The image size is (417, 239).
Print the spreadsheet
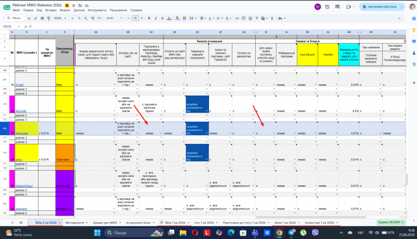[42, 18]
